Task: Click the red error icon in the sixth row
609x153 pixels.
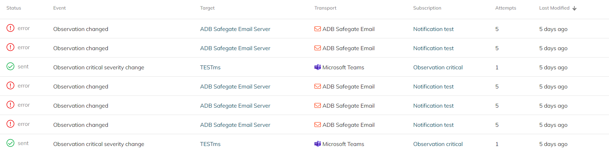Action: pos(11,124)
